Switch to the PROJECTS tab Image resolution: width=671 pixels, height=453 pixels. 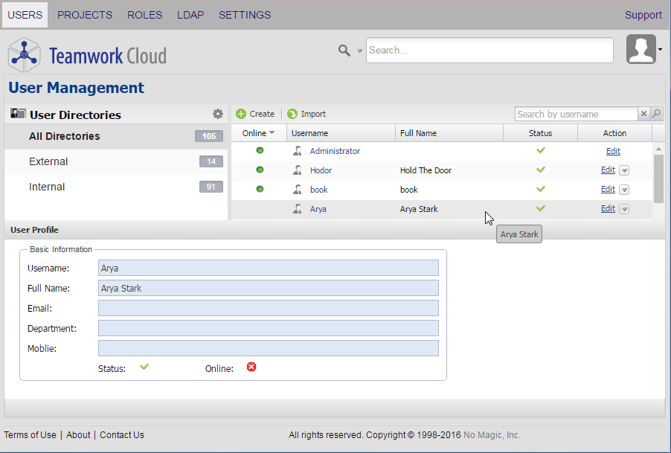coord(85,15)
